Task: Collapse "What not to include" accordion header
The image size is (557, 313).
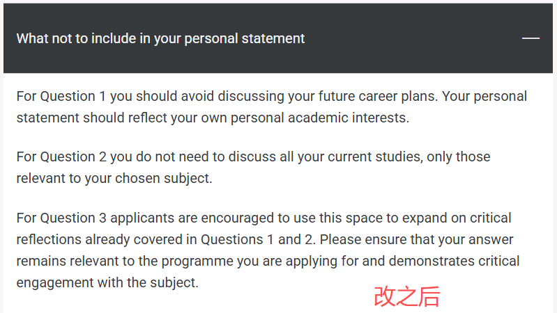Action: 279,38
